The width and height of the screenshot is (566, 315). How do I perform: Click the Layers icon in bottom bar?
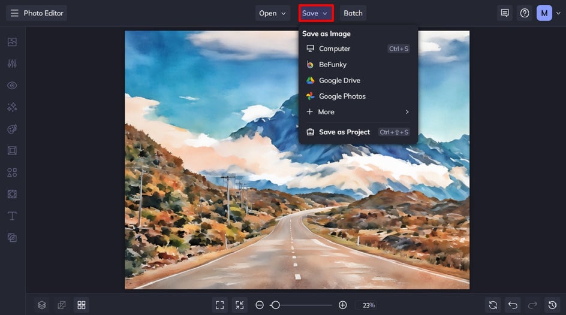point(42,305)
